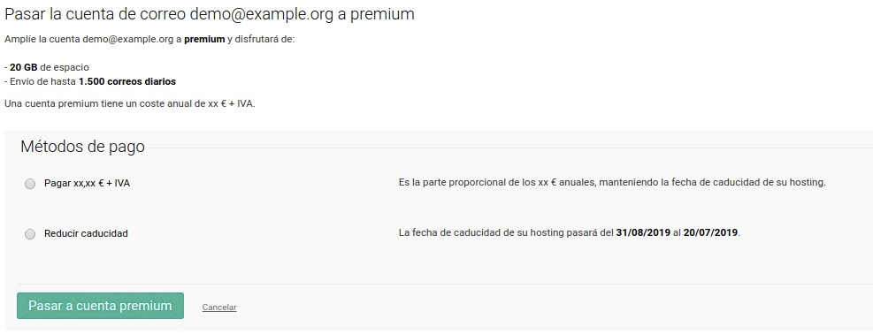The width and height of the screenshot is (873, 334).
Task: Click the words de espacio after 20 GB
Action: click(65, 67)
